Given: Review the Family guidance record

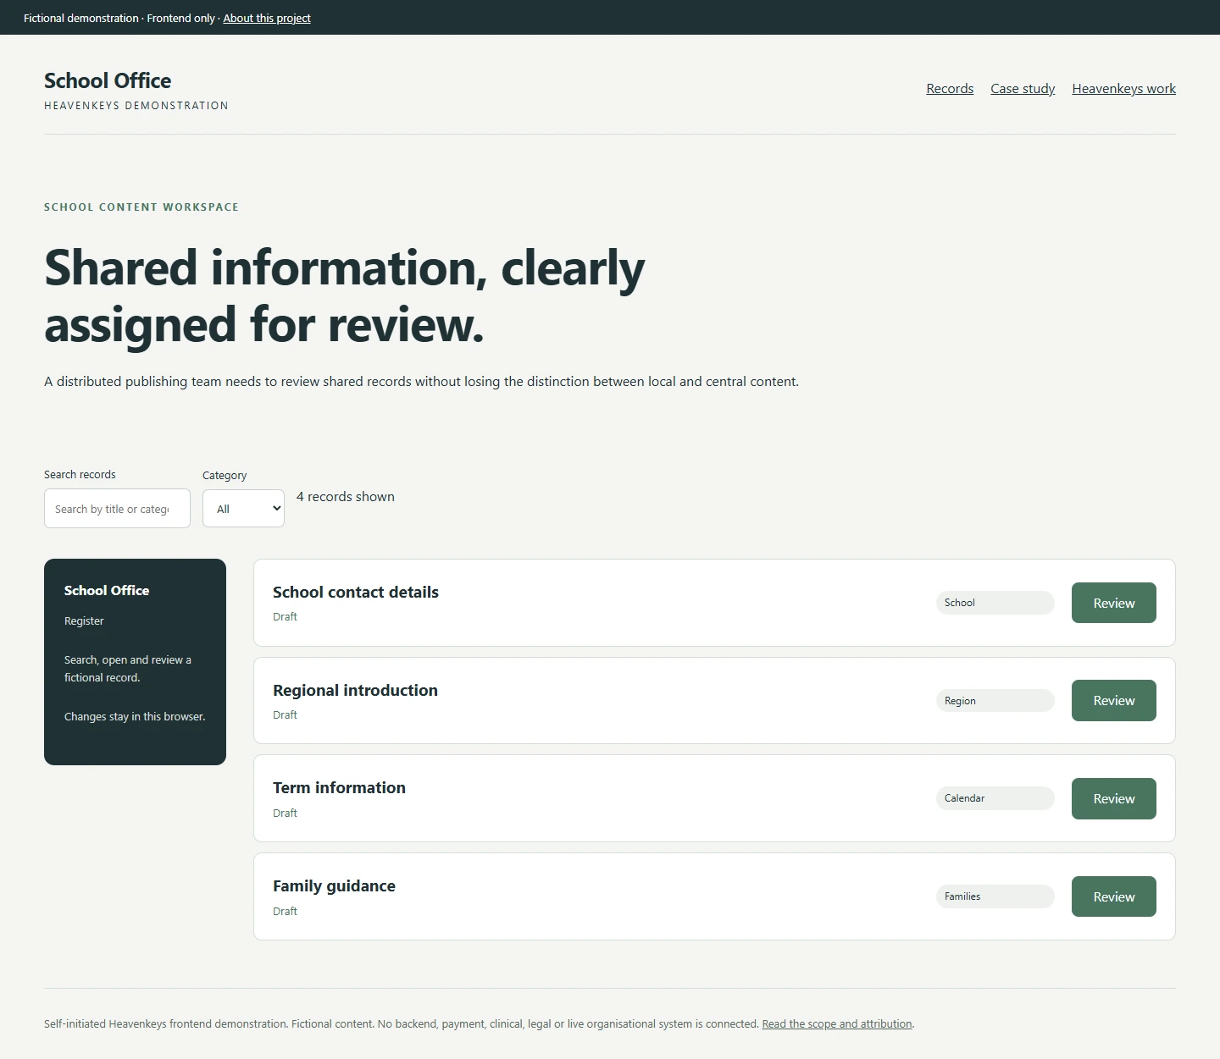Looking at the screenshot, I should point(1113,896).
